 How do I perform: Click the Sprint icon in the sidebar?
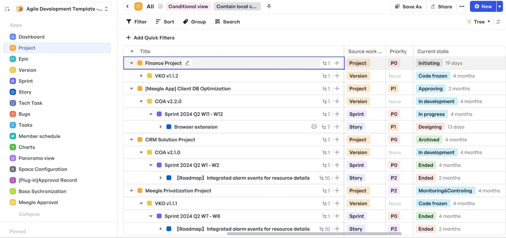click(x=13, y=81)
